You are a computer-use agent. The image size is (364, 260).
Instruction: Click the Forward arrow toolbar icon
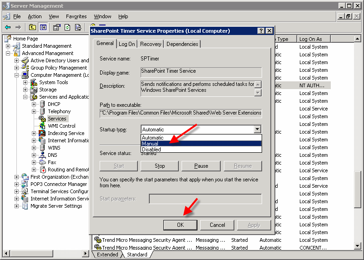tap(18, 27)
